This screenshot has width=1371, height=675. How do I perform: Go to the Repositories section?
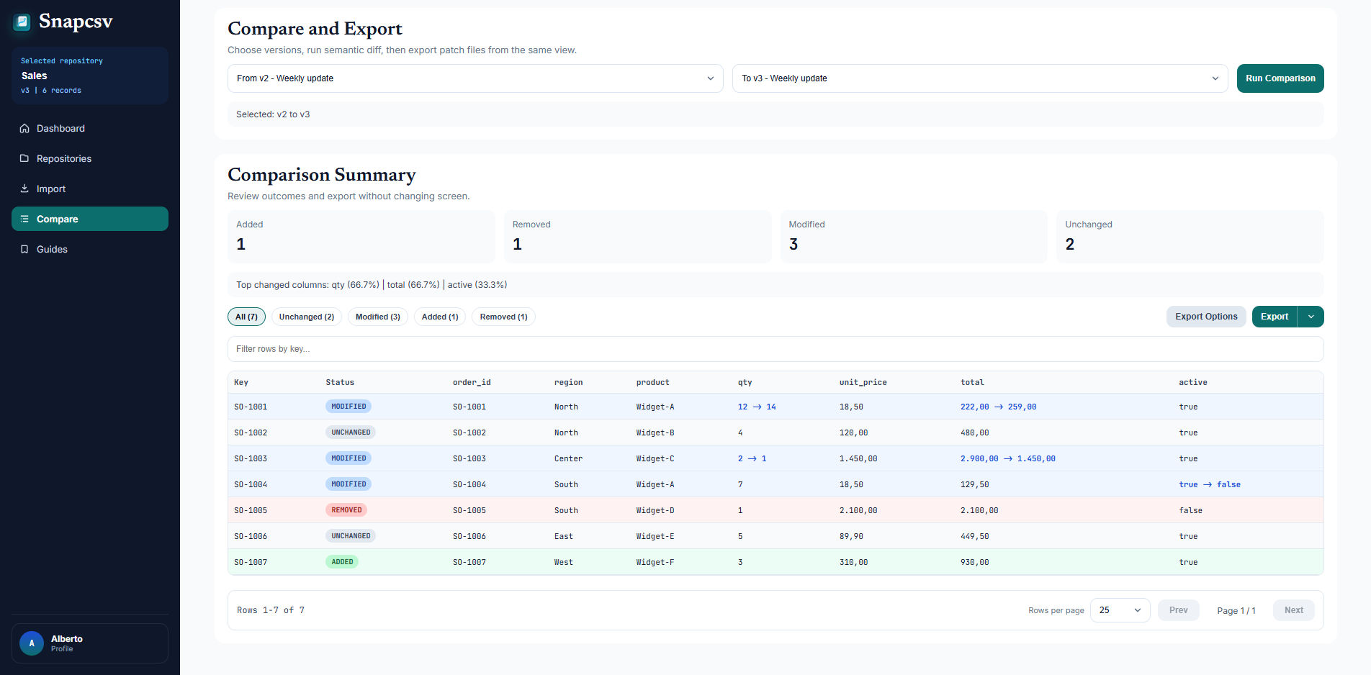pyautogui.click(x=90, y=158)
